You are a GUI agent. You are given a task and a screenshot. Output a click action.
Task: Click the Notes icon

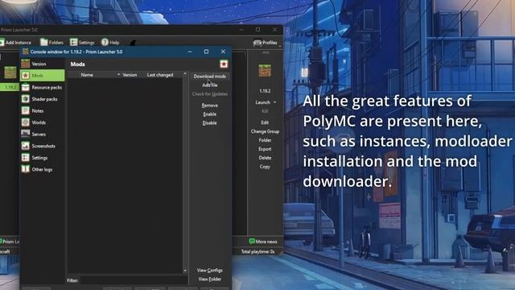25,110
